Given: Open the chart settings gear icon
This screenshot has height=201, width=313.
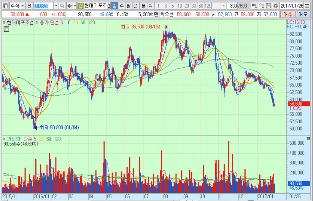Looking at the screenshot, I should tap(276, 6).
